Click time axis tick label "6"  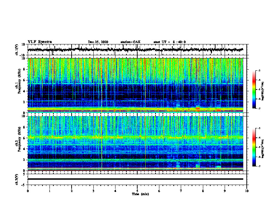coord(159,191)
